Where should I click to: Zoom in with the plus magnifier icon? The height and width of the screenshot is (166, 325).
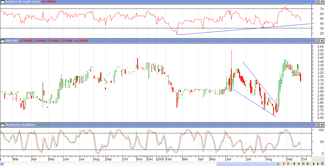[x=308, y=164]
